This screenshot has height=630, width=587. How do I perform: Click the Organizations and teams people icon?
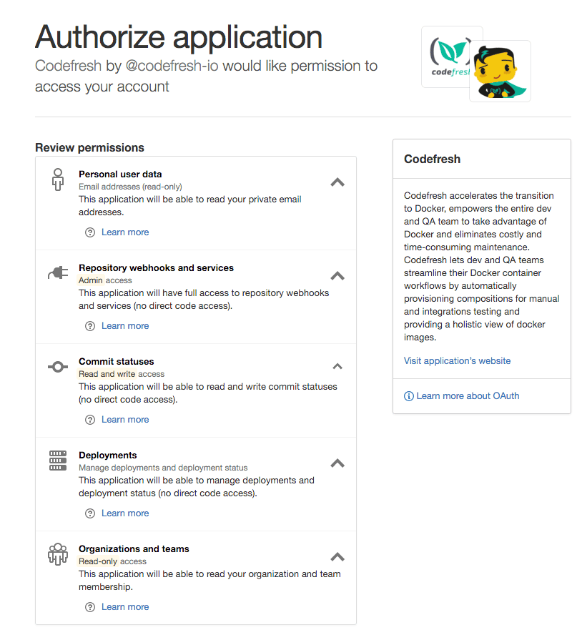coord(58,554)
